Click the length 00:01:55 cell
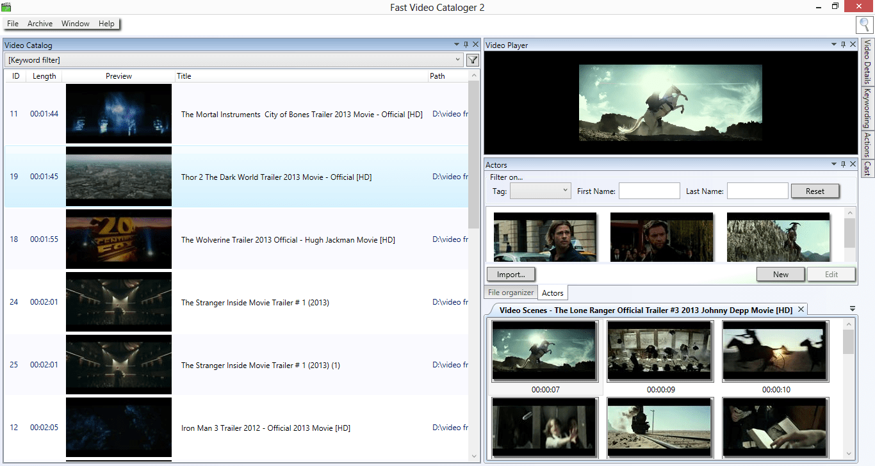The height and width of the screenshot is (466, 875). pyautogui.click(x=44, y=239)
